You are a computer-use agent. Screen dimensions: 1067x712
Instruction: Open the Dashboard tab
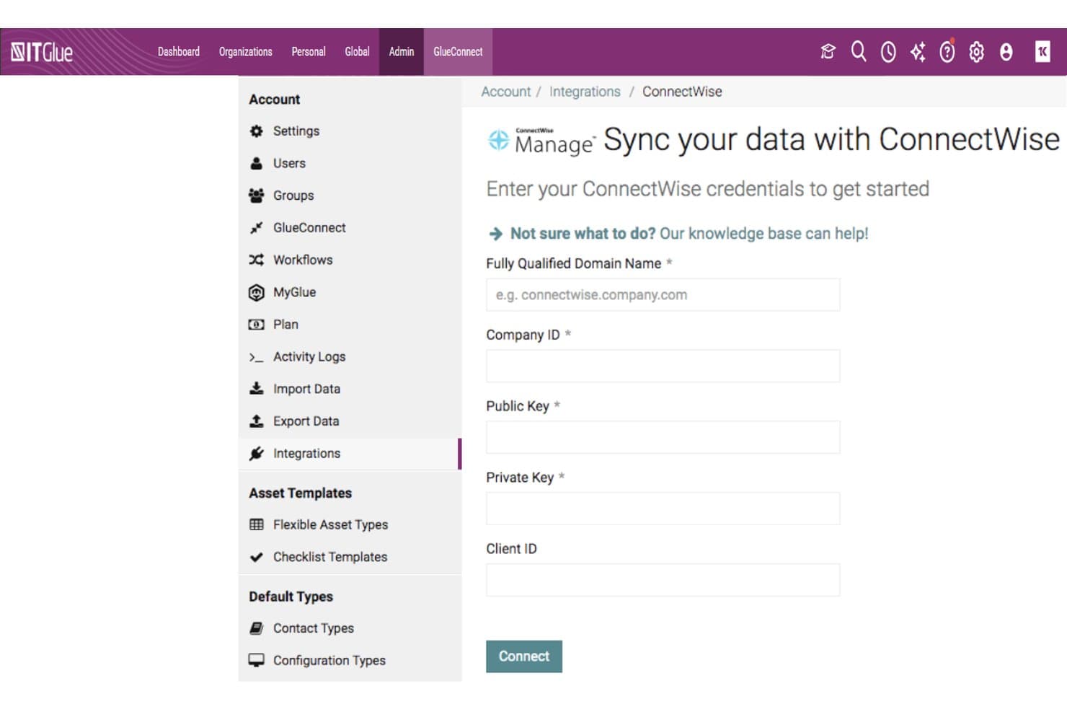pos(179,52)
